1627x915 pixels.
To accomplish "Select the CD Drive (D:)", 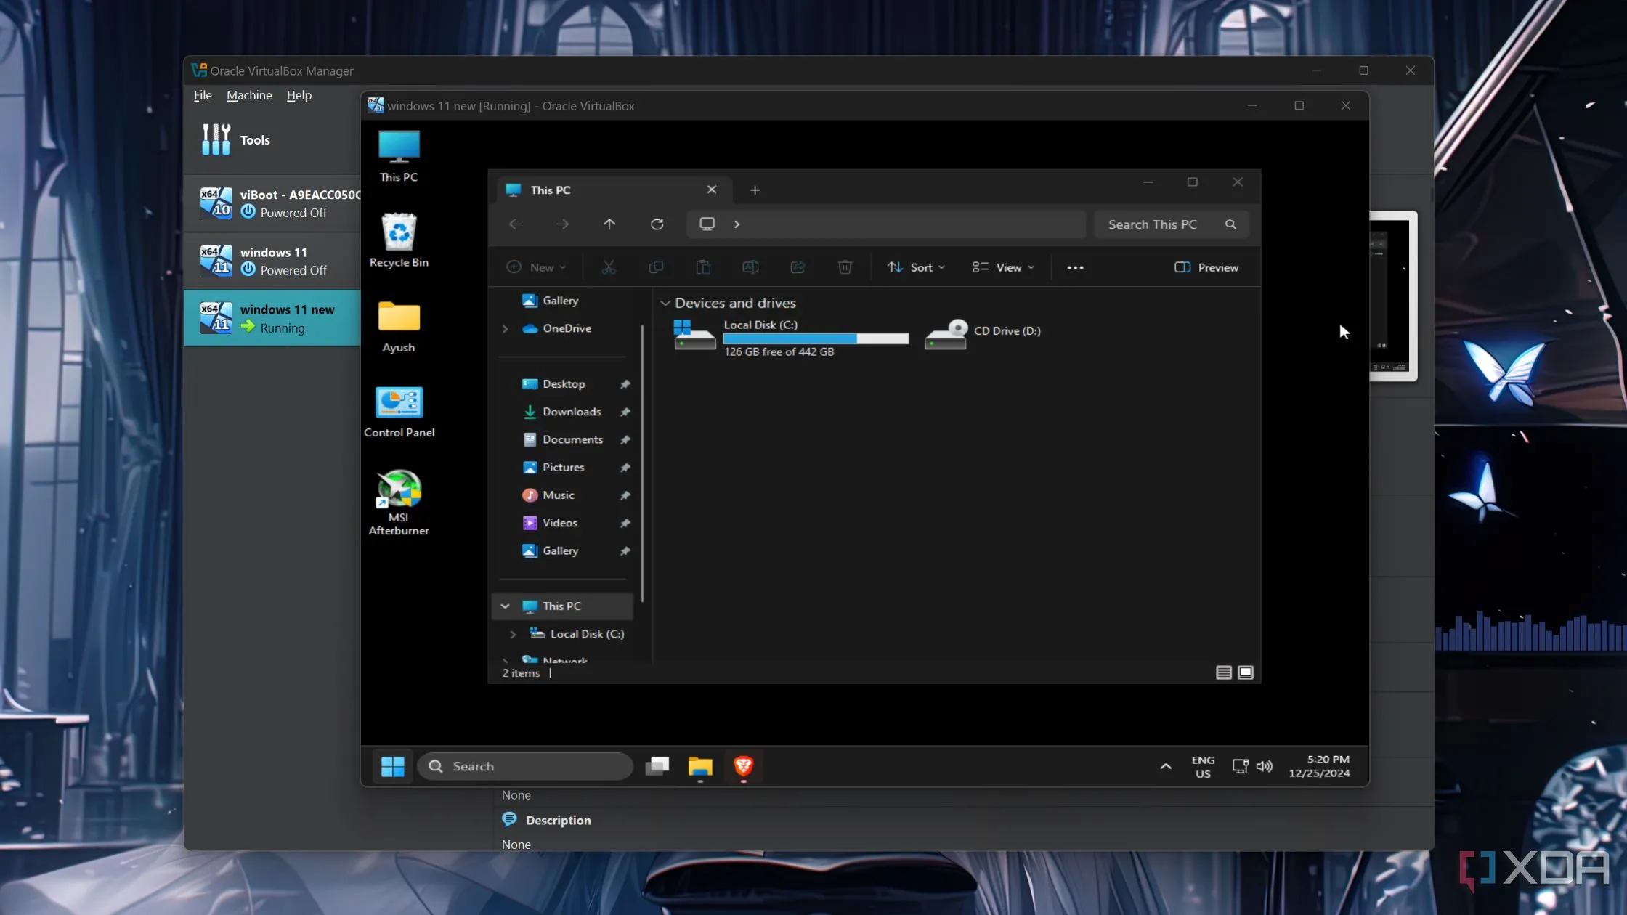I will [x=982, y=333].
